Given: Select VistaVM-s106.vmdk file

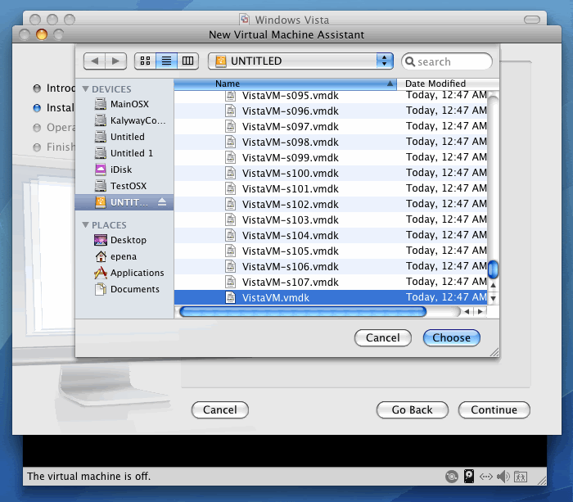Looking at the screenshot, I should tap(331, 266).
